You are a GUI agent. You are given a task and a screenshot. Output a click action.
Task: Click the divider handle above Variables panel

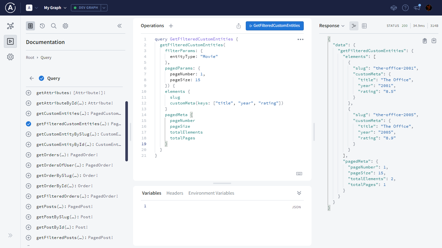[x=222, y=183]
